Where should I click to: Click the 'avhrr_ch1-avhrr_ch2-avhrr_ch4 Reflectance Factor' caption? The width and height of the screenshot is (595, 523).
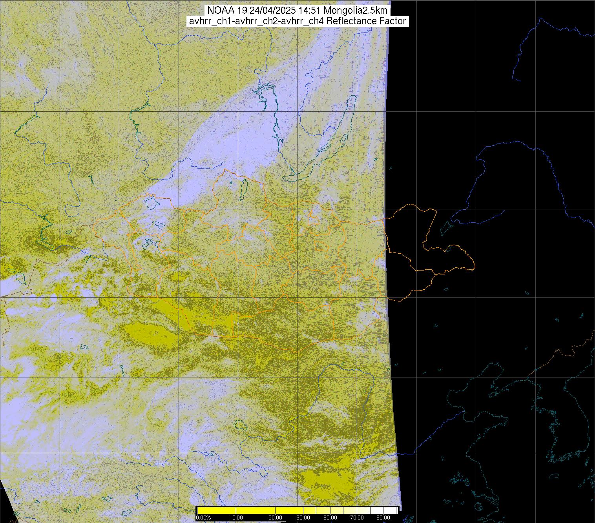(297, 21)
